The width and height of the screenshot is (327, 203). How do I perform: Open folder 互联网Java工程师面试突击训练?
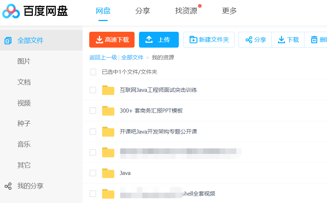pos(158,90)
